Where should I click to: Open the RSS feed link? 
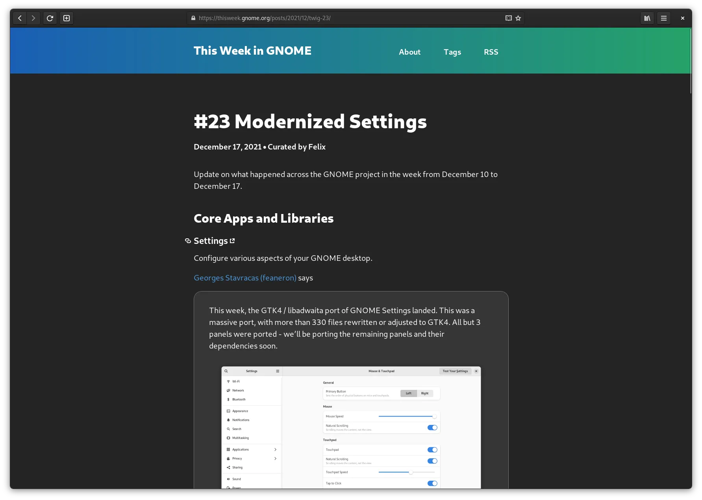point(491,52)
